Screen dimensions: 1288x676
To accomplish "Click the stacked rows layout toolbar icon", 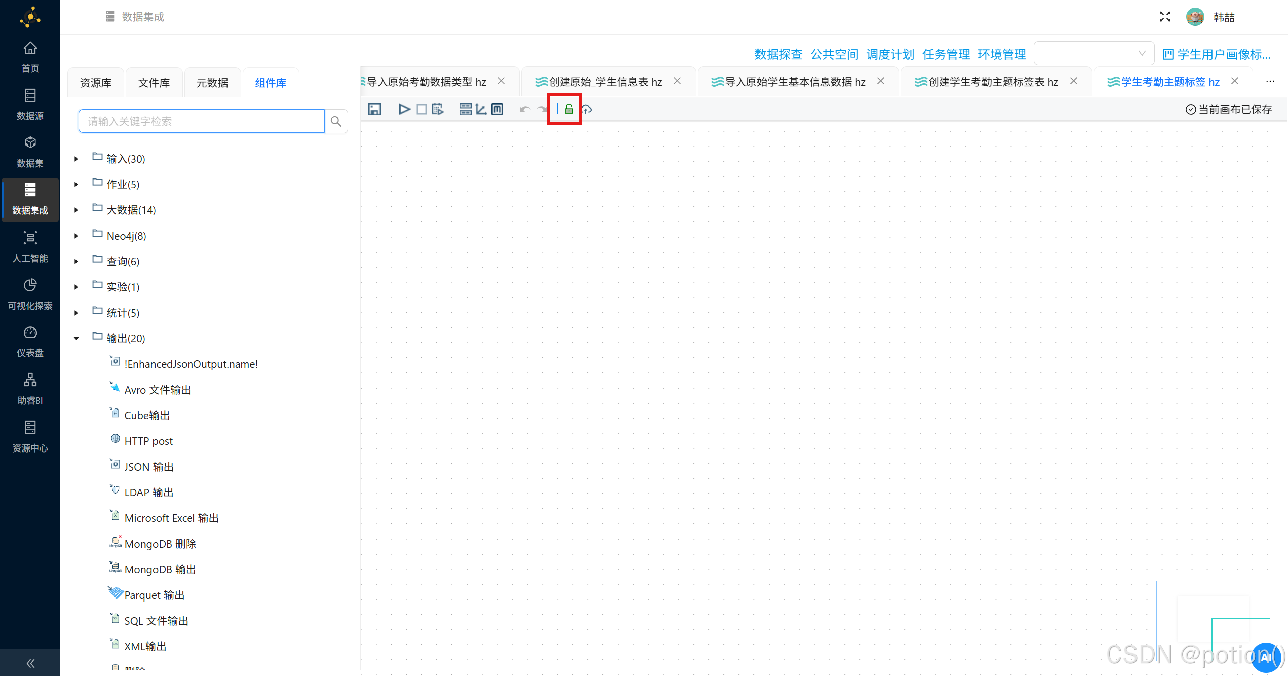I will pos(466,109).
